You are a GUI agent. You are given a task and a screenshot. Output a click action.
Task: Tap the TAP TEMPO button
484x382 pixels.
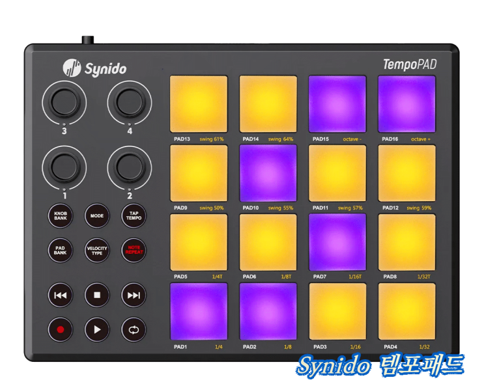coord(134,215)
